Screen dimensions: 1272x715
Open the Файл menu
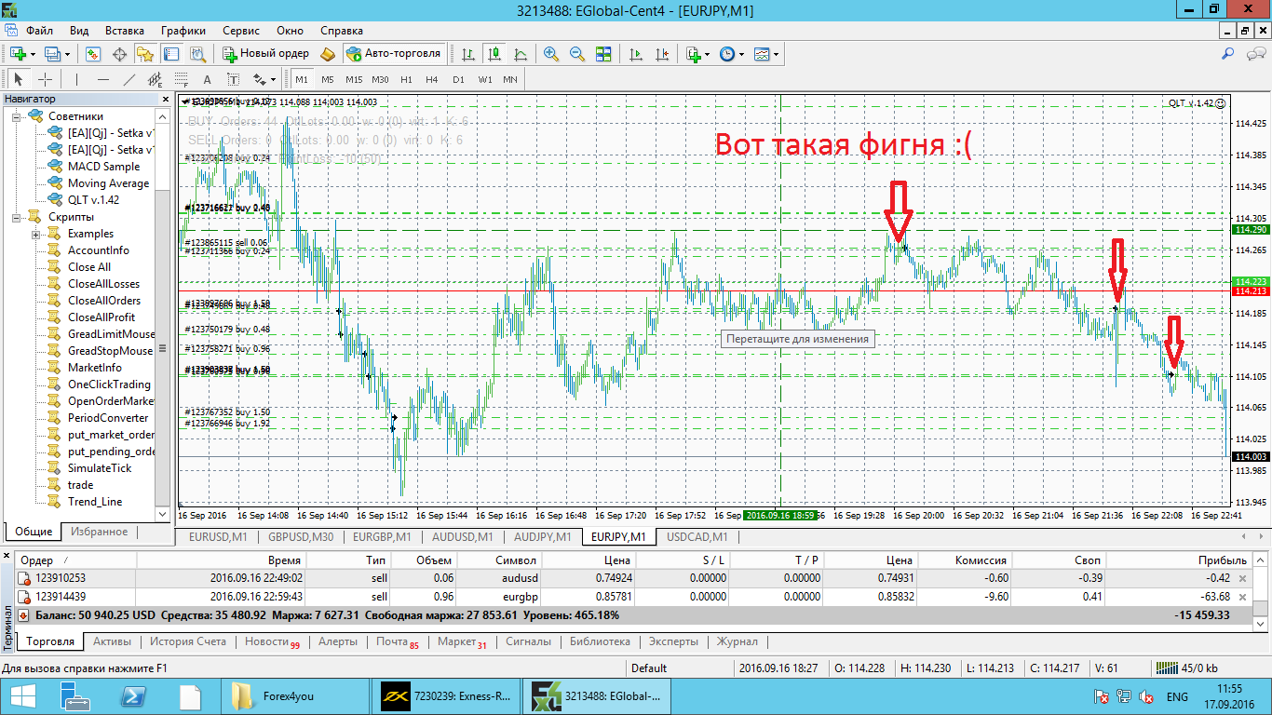click(39, 31)
